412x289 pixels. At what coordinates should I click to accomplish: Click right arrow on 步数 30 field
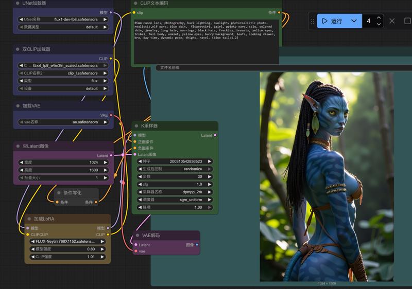209,176
